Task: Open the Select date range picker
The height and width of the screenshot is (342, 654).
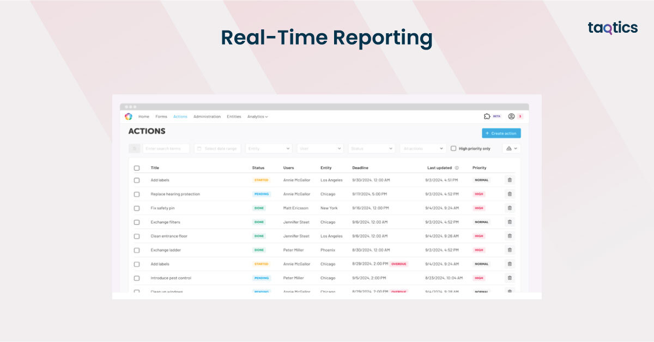Action: click(x=217, y=148)
